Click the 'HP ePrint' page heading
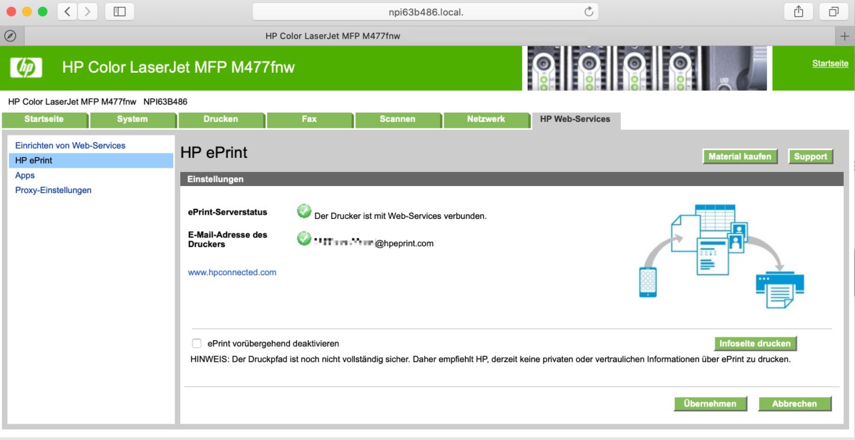The width and height of the screenshot is (855, 440). (214, 153)
